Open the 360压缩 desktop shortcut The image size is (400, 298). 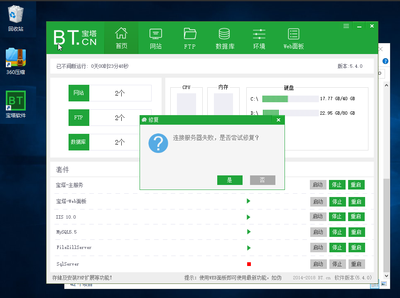click(16, 62)
